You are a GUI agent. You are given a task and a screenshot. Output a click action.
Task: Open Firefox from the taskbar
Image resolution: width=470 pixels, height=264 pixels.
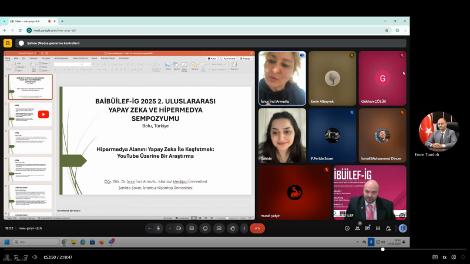point(102,242)
